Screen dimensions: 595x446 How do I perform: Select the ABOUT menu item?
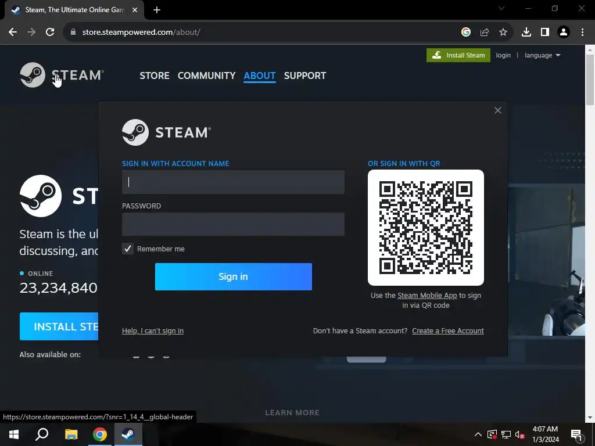pyautogui.click(x=260, y=75)
